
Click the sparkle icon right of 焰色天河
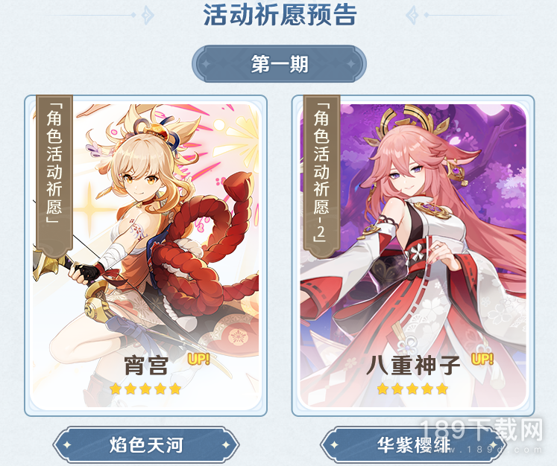226,444
